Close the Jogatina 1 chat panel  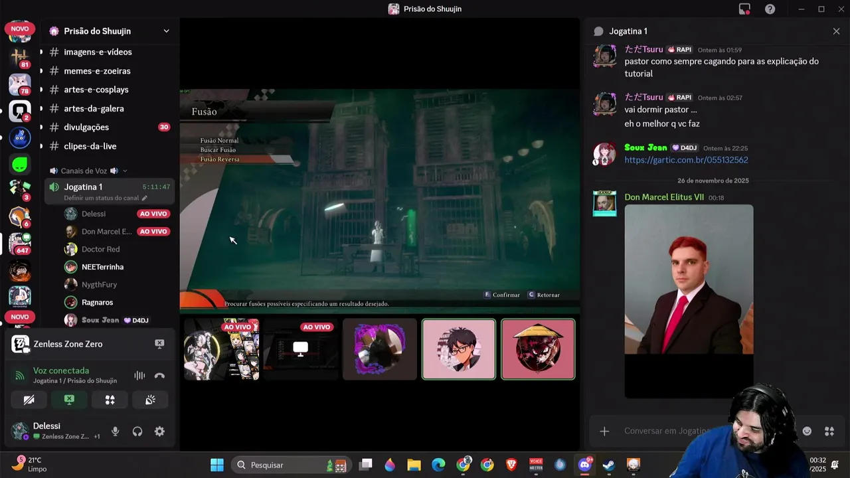click(x=836, y=31)
